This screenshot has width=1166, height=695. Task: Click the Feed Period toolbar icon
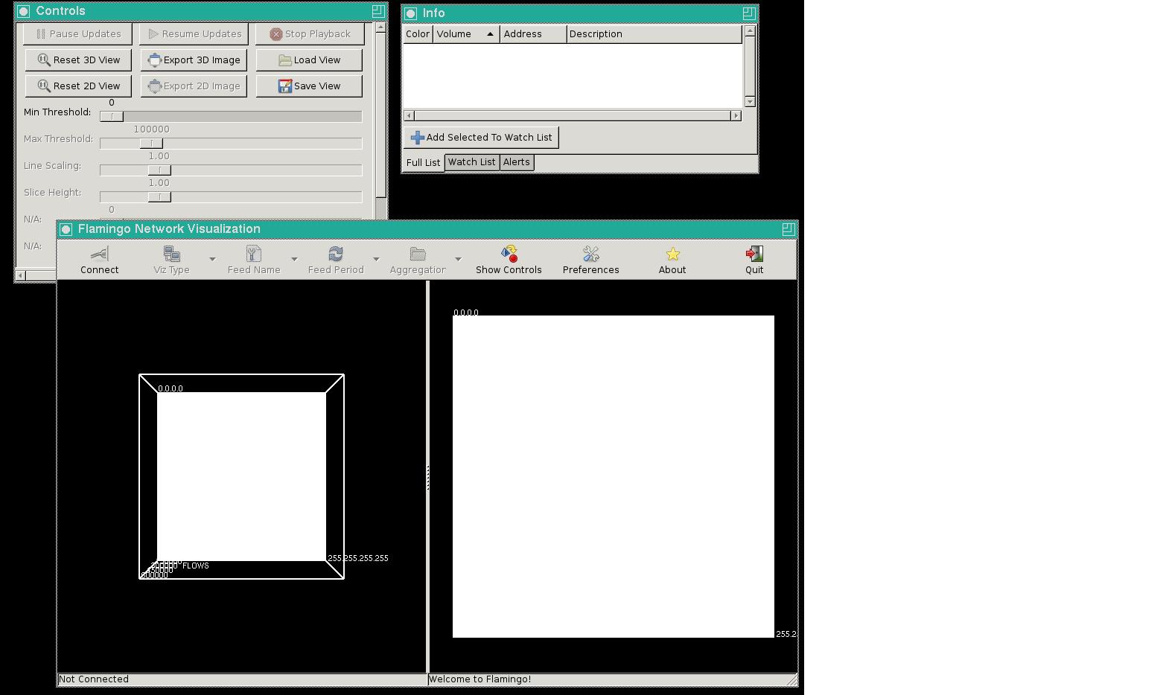(x=336, y=254)
